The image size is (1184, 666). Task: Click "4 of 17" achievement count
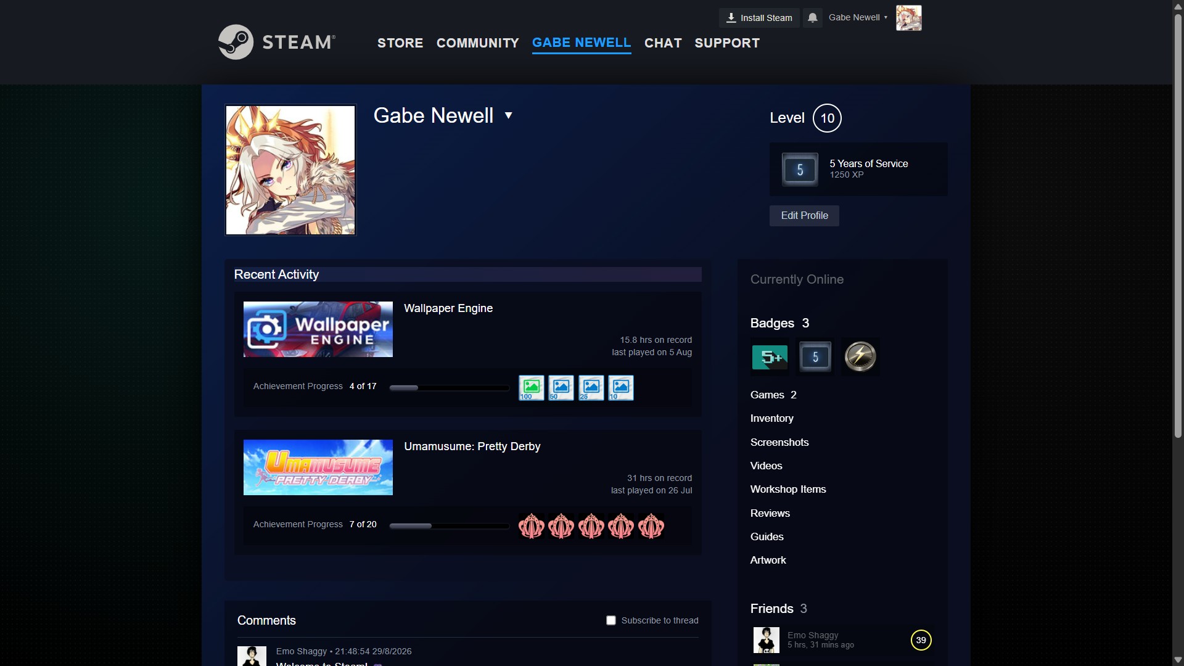363,386
